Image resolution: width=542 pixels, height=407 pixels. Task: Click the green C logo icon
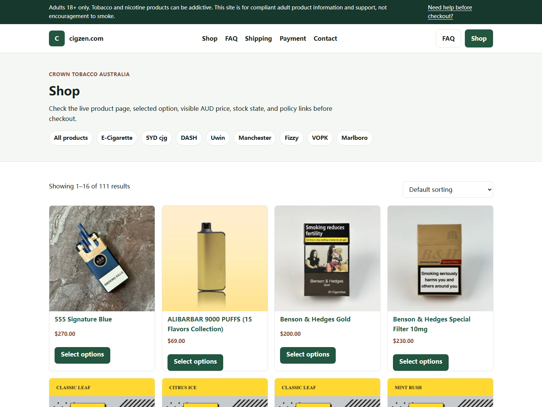[57, 38]
